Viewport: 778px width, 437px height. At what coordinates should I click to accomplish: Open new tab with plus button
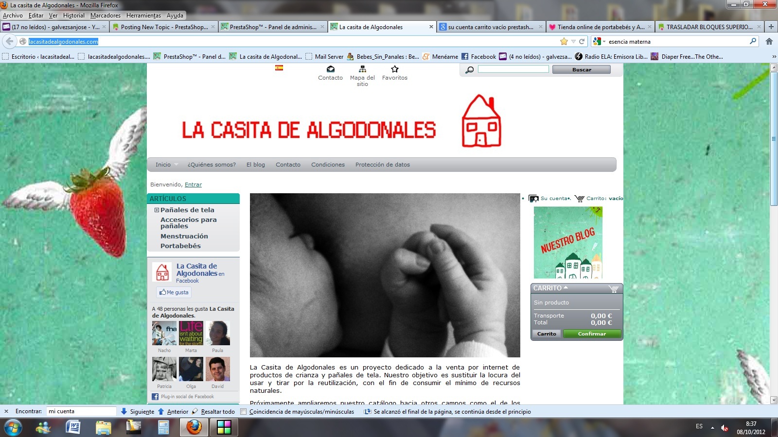tap(771, 27)
